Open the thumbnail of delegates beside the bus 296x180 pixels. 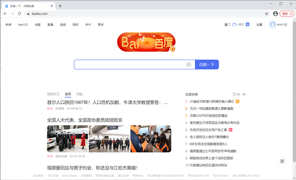(x=68, y=139)
